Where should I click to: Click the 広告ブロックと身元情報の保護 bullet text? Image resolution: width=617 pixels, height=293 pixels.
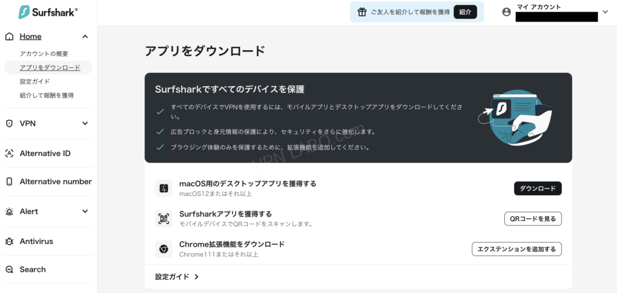273,132
